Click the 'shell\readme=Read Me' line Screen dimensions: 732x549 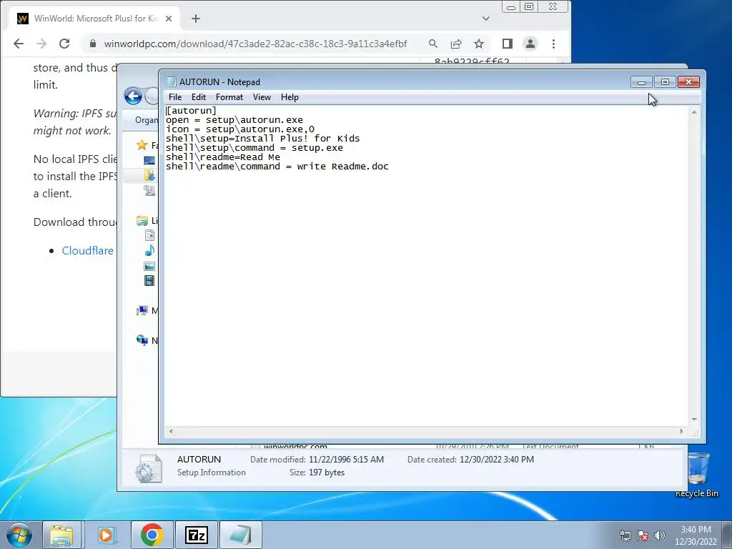[x=223, y=157]
